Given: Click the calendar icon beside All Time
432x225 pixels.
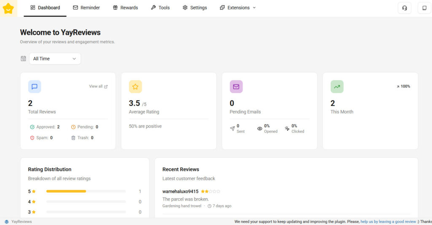Looking at the screenshot, I should [x=24, y=58].
